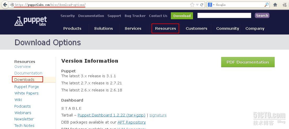Open the top bar Documentation link

(91, 16)
